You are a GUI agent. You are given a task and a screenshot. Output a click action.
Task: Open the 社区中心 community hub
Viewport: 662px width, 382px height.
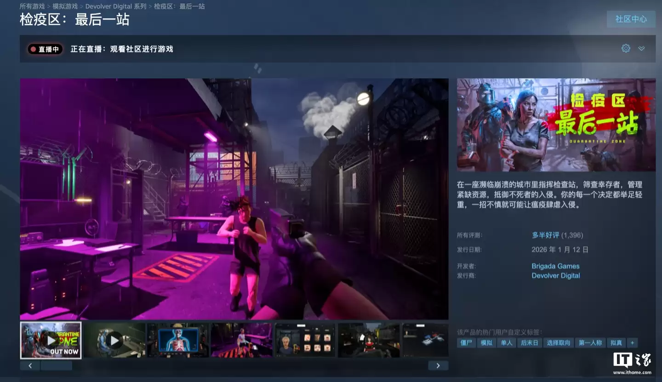pyautogui.click(x=631, y=19)
